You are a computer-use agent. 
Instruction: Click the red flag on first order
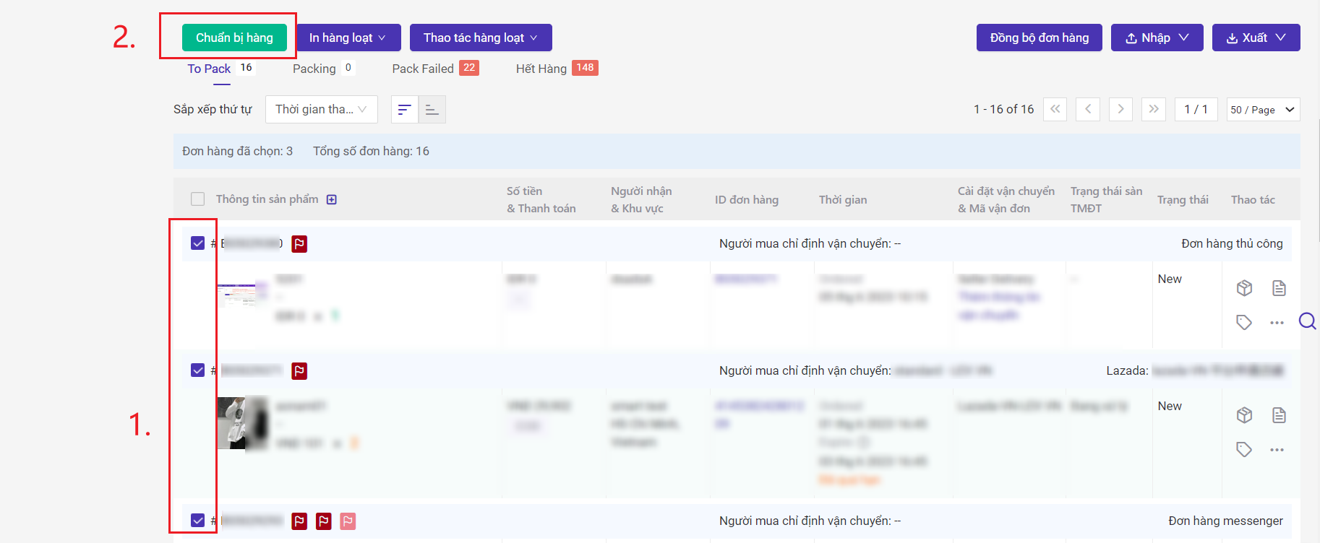click(x=299, y=244)
